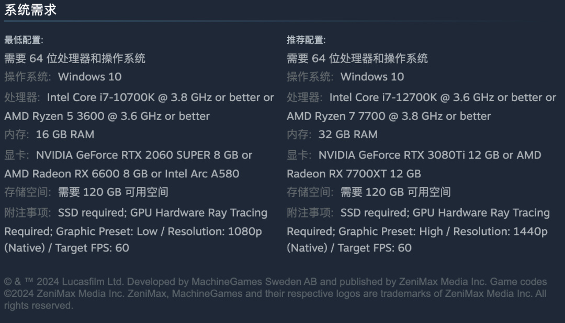
Task: Click the minimum 存储空间 label
Action: (28, 192)
